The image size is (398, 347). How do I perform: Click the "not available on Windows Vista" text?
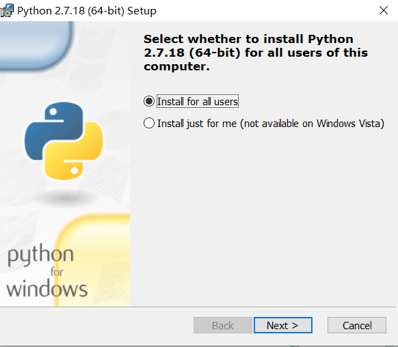(x=313, y=124)
